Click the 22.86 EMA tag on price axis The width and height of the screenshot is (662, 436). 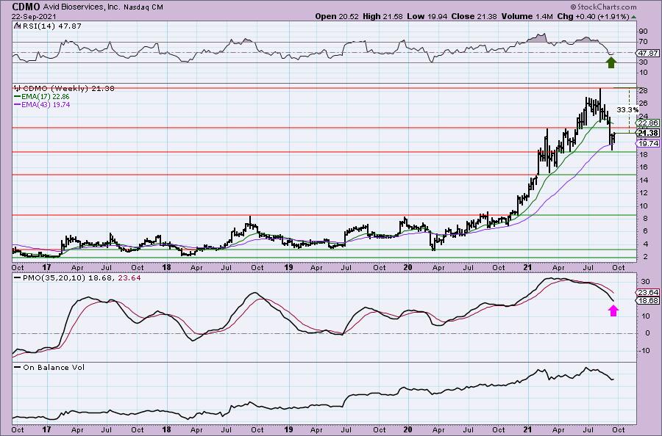(x=648, y=123)
